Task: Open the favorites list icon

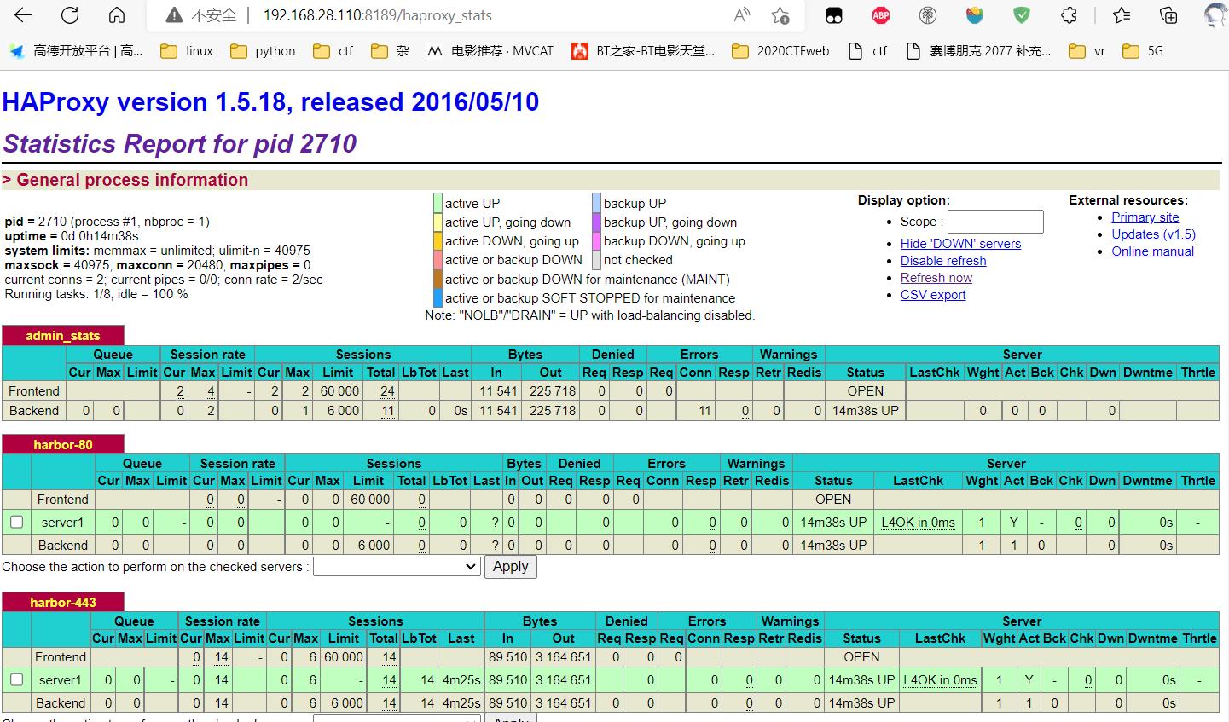Action: click(x=1122, y=15)
